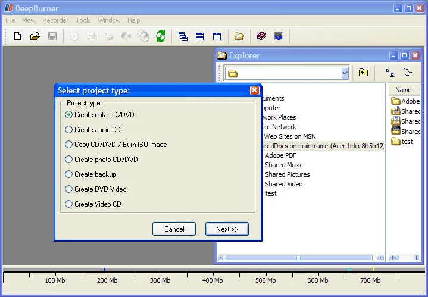
Task: Open the Recorder menu
Action: (x=55, y=20)
